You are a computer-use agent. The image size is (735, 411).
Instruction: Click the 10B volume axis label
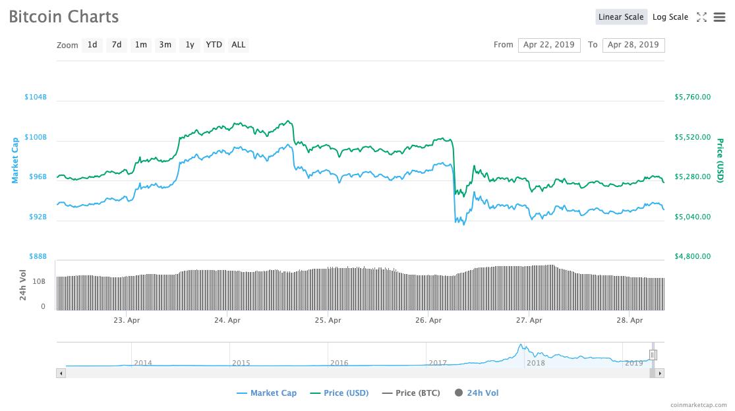pos(39,281)
